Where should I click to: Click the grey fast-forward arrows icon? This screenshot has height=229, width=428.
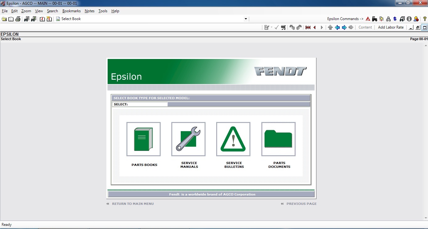point(351,27)
